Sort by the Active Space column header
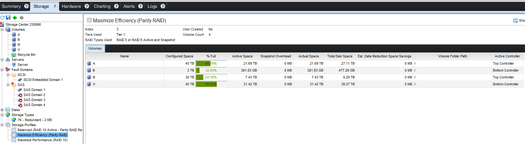Viewport: 525px width, 144px height. coord(242,56)
